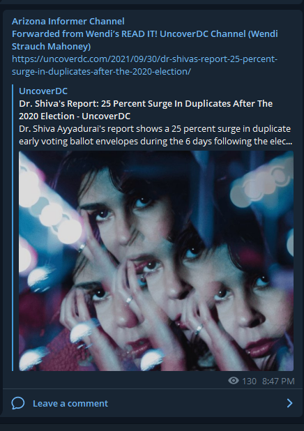
Task: Click the UncoverDC site name in preview
Action: (43, 91)
